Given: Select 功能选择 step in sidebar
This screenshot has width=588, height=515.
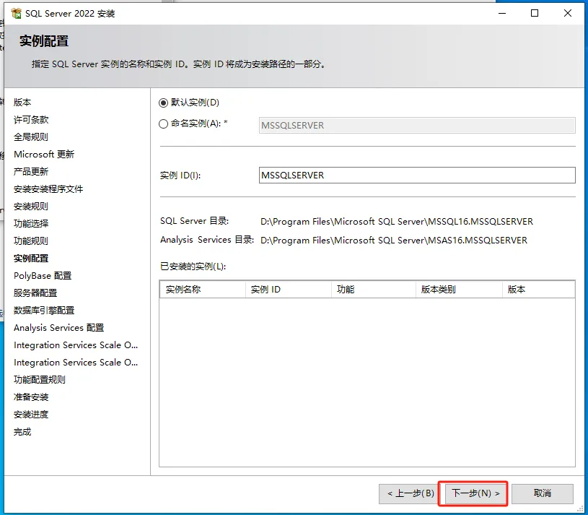Looking at the screenshot, I should 31,224.
